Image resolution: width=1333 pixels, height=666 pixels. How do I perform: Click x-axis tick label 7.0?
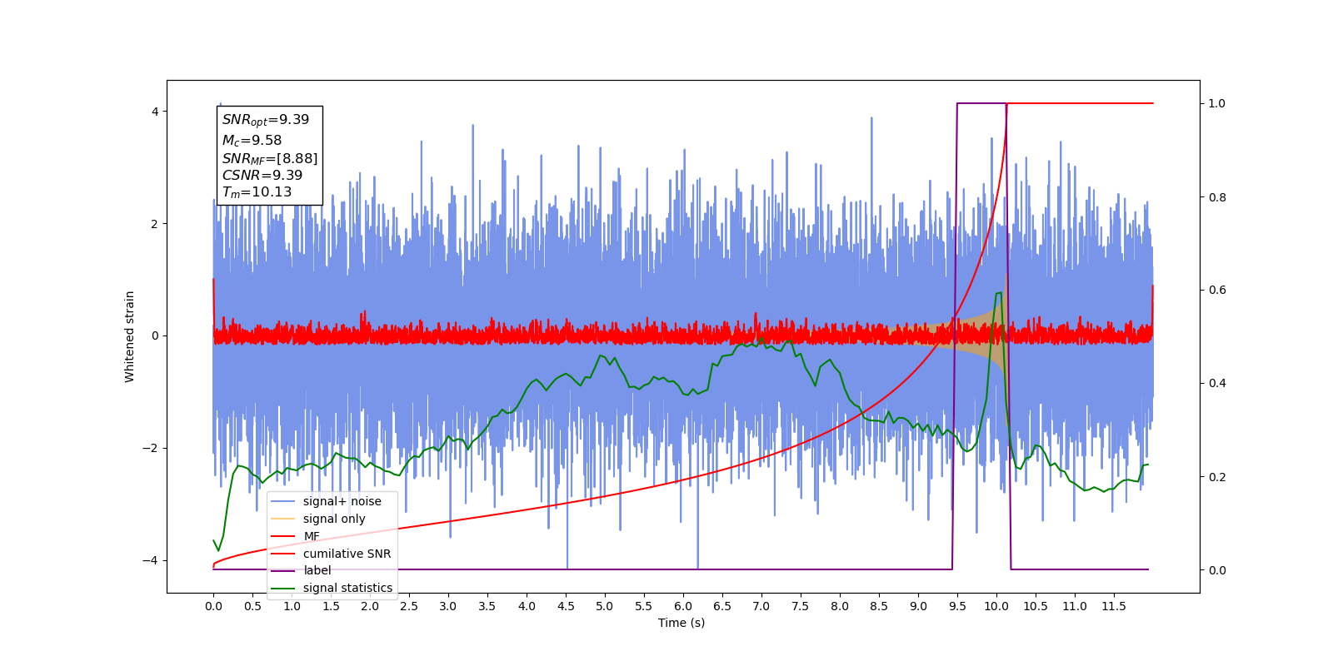pos(761,606)
